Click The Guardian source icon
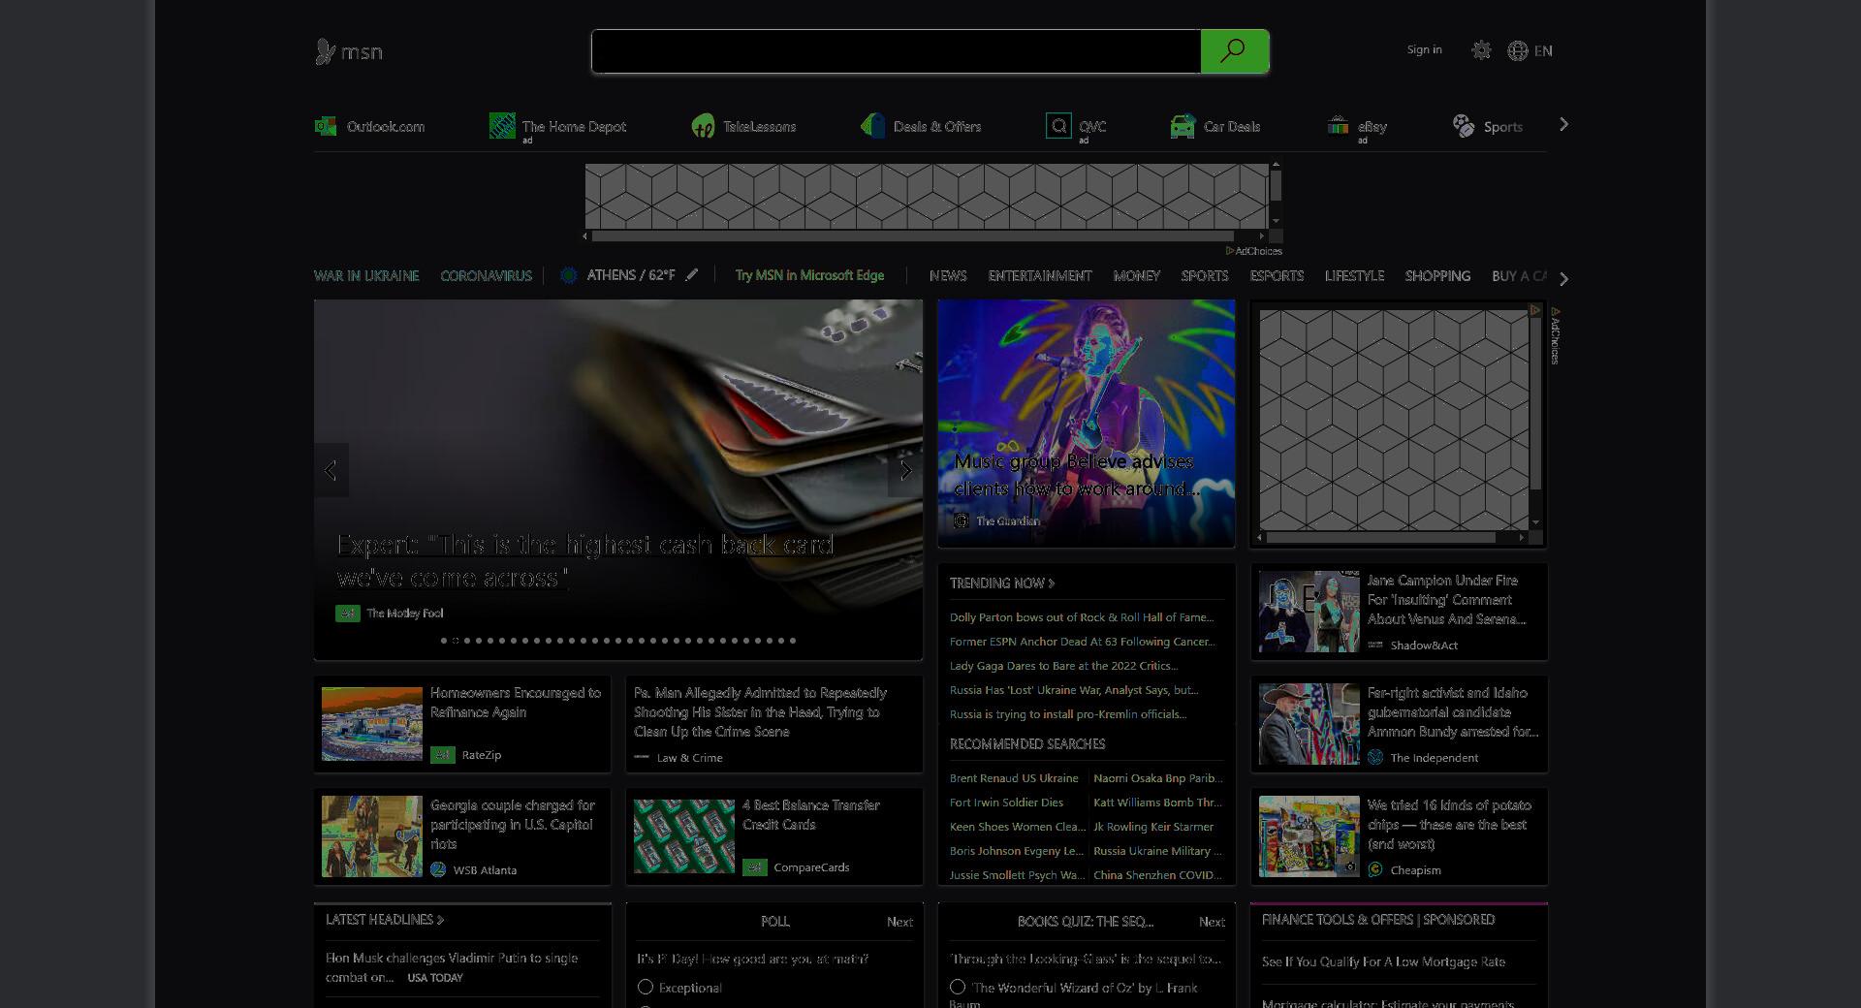The image size is (1861, 1008). [962, 520]
